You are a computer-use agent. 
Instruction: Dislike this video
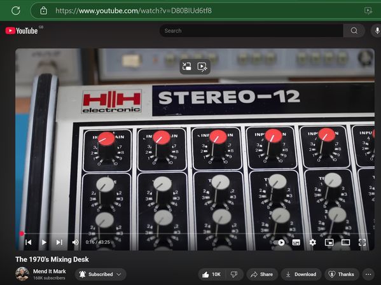coord(234,275)
